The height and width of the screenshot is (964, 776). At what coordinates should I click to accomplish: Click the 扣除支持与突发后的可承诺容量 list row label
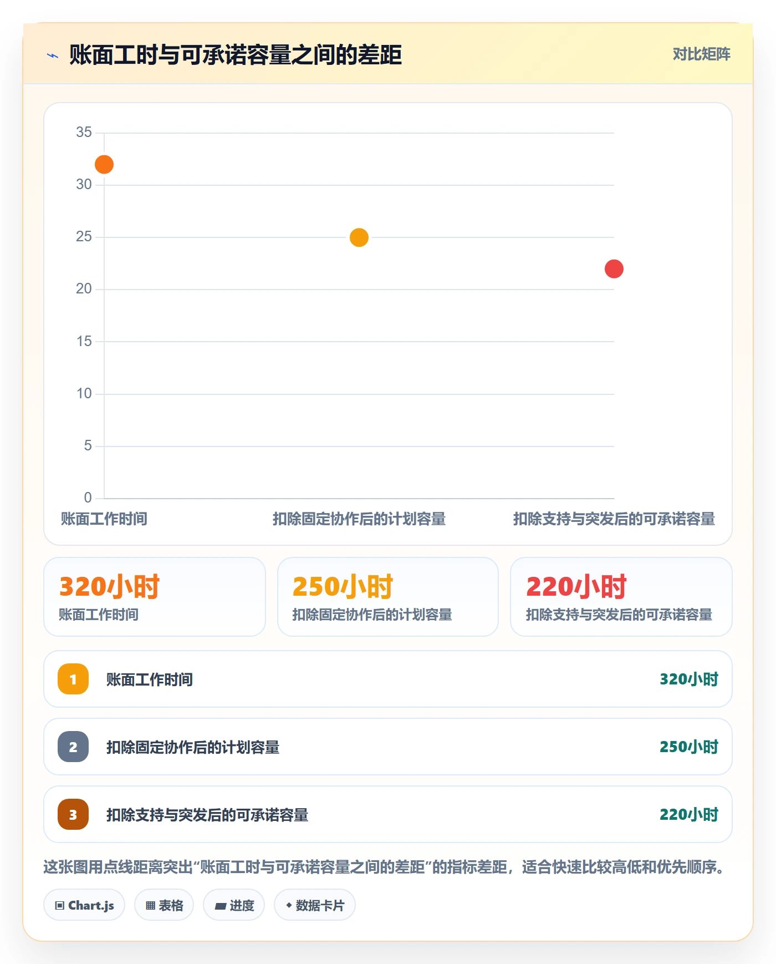(x=207, y=815)
